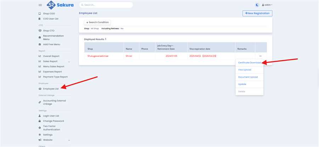This screenshot has height=147, width=319.
Task: Select Certificate Download from context menu
Action: [x=249, y=62]
